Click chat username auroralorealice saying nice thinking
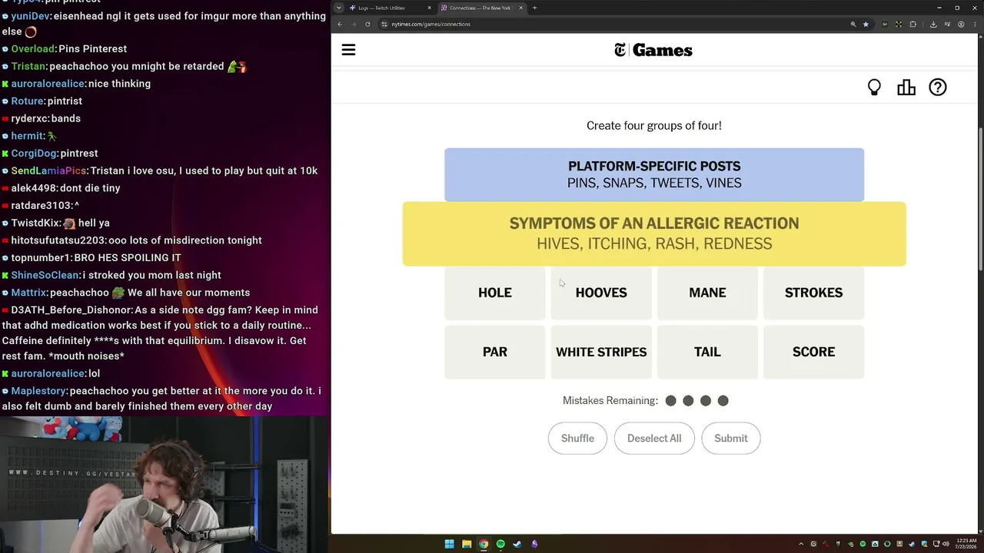 coord(48,84)
